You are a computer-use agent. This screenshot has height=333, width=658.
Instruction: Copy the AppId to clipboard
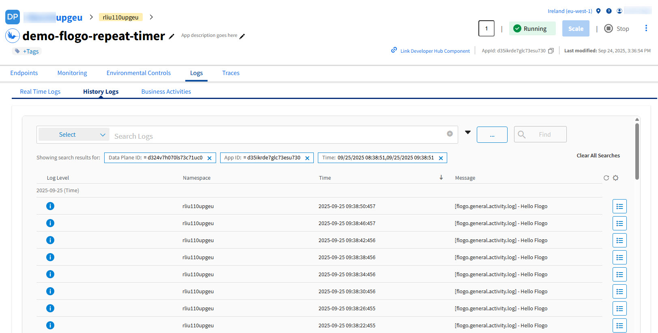551,51
